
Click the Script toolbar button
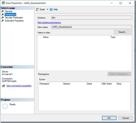pos(40,9)
